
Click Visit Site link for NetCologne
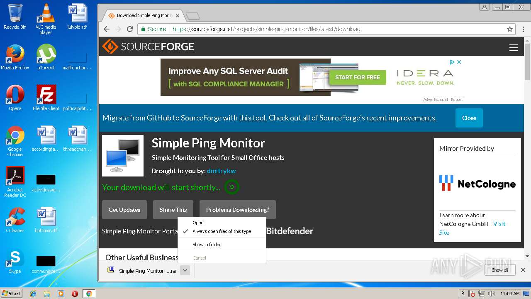(473, 228)
